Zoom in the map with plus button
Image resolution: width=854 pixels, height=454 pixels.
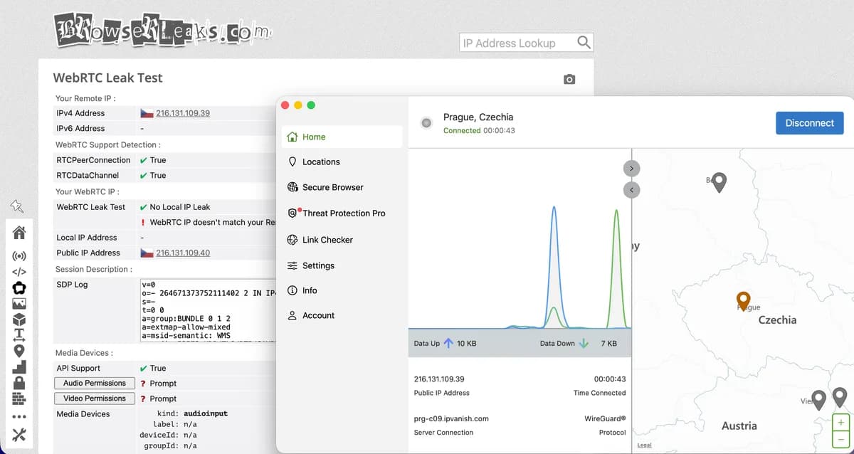coord(840,422)
